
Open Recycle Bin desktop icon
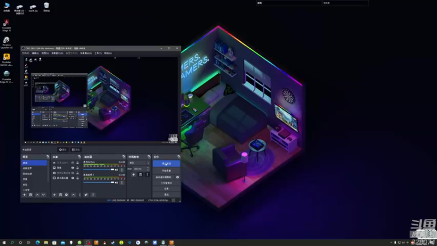tap(46, 7)
